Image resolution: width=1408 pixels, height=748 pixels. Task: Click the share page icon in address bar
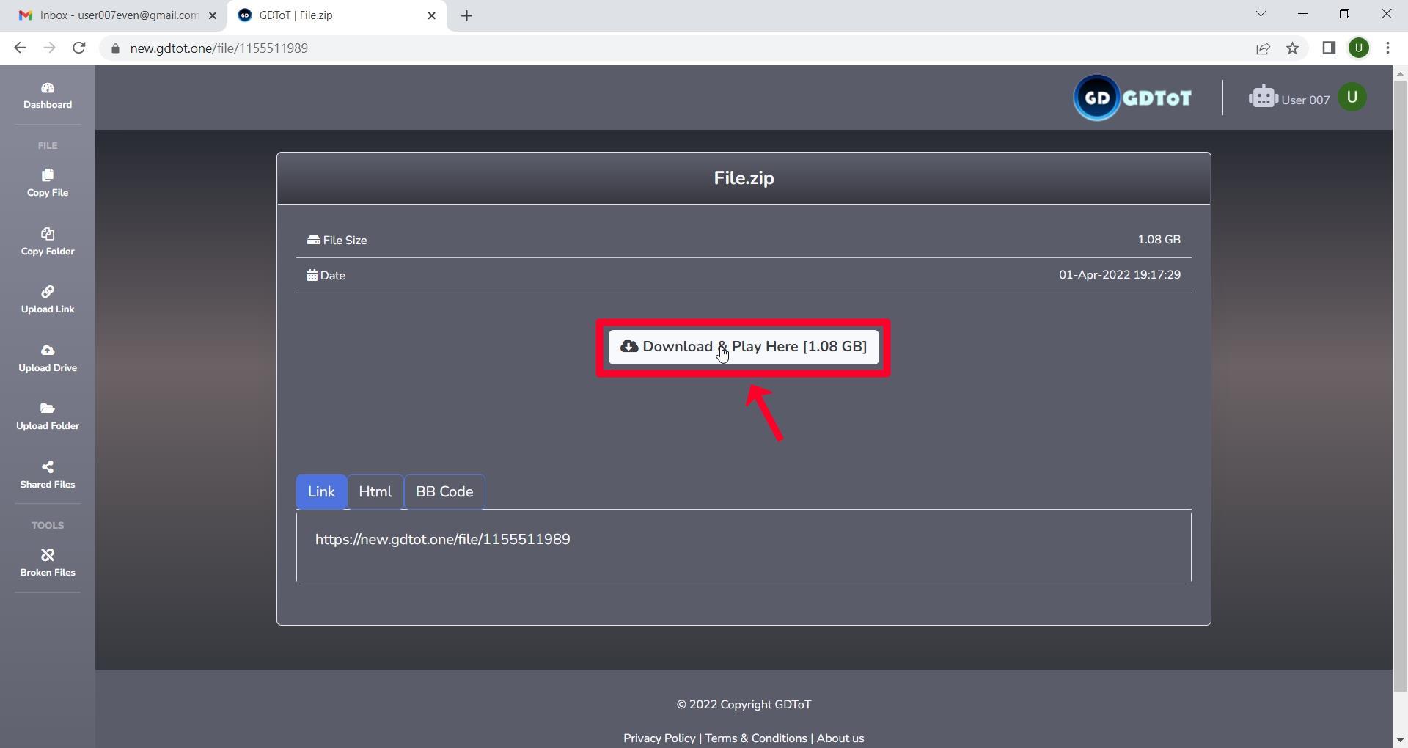(1263, 48)
